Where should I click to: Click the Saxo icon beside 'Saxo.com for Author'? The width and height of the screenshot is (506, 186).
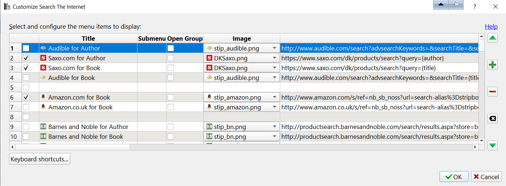click(x=43, y=58)
